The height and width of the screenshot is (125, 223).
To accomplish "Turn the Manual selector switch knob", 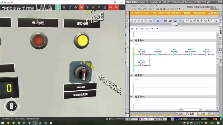I will (x=82, y=73).
